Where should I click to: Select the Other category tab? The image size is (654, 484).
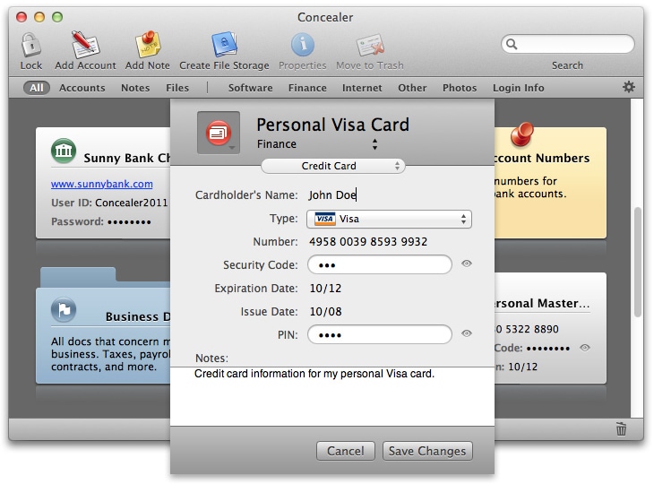(x=412, y=88)
